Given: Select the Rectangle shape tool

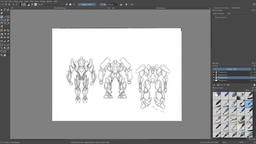Looking at the screenshot, I should [x=8, y=17].
